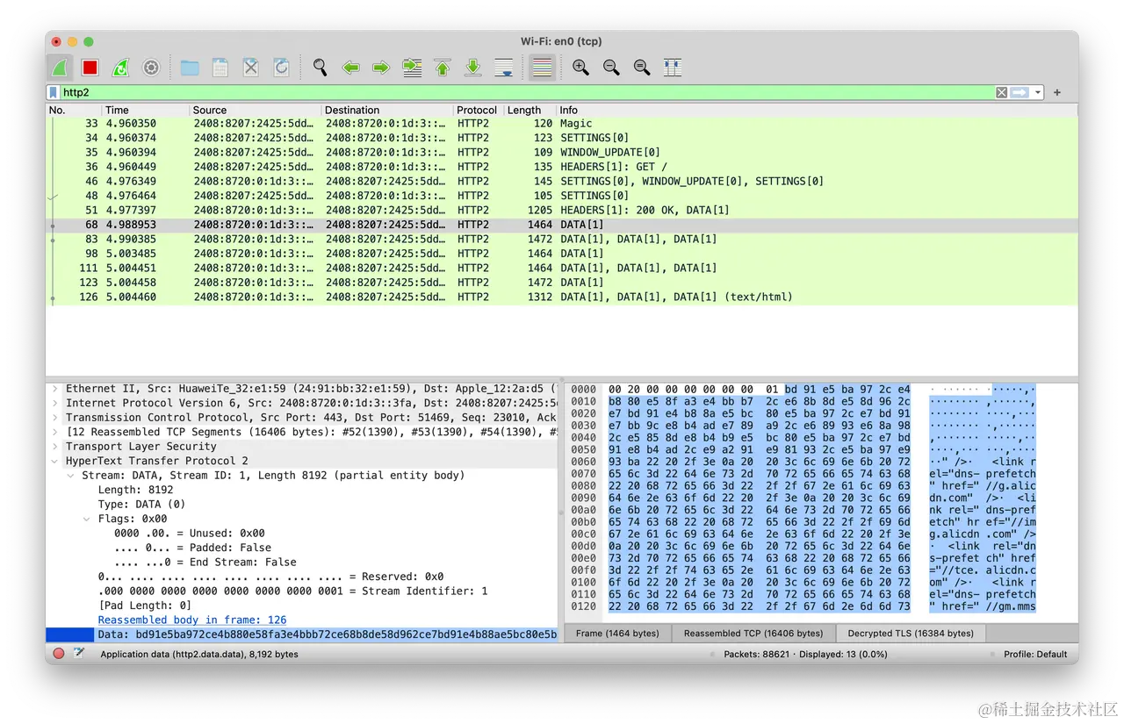Open capture options gear

pyautogui.click(x=151, y=68)
